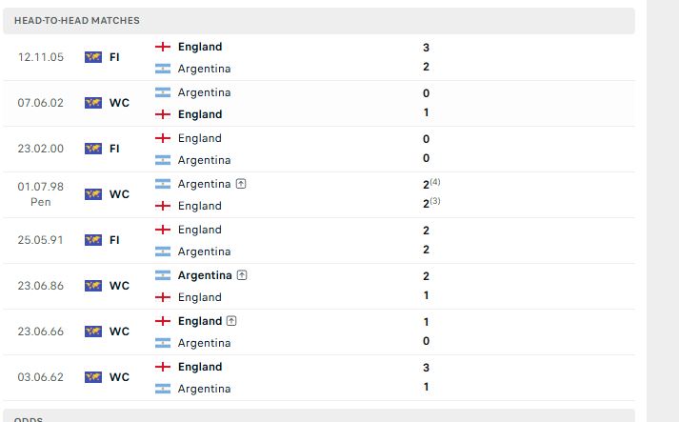This screenshot has width=679, height=422.
Task: Click England's score of 3 in 1962 match
Action: 426,368
